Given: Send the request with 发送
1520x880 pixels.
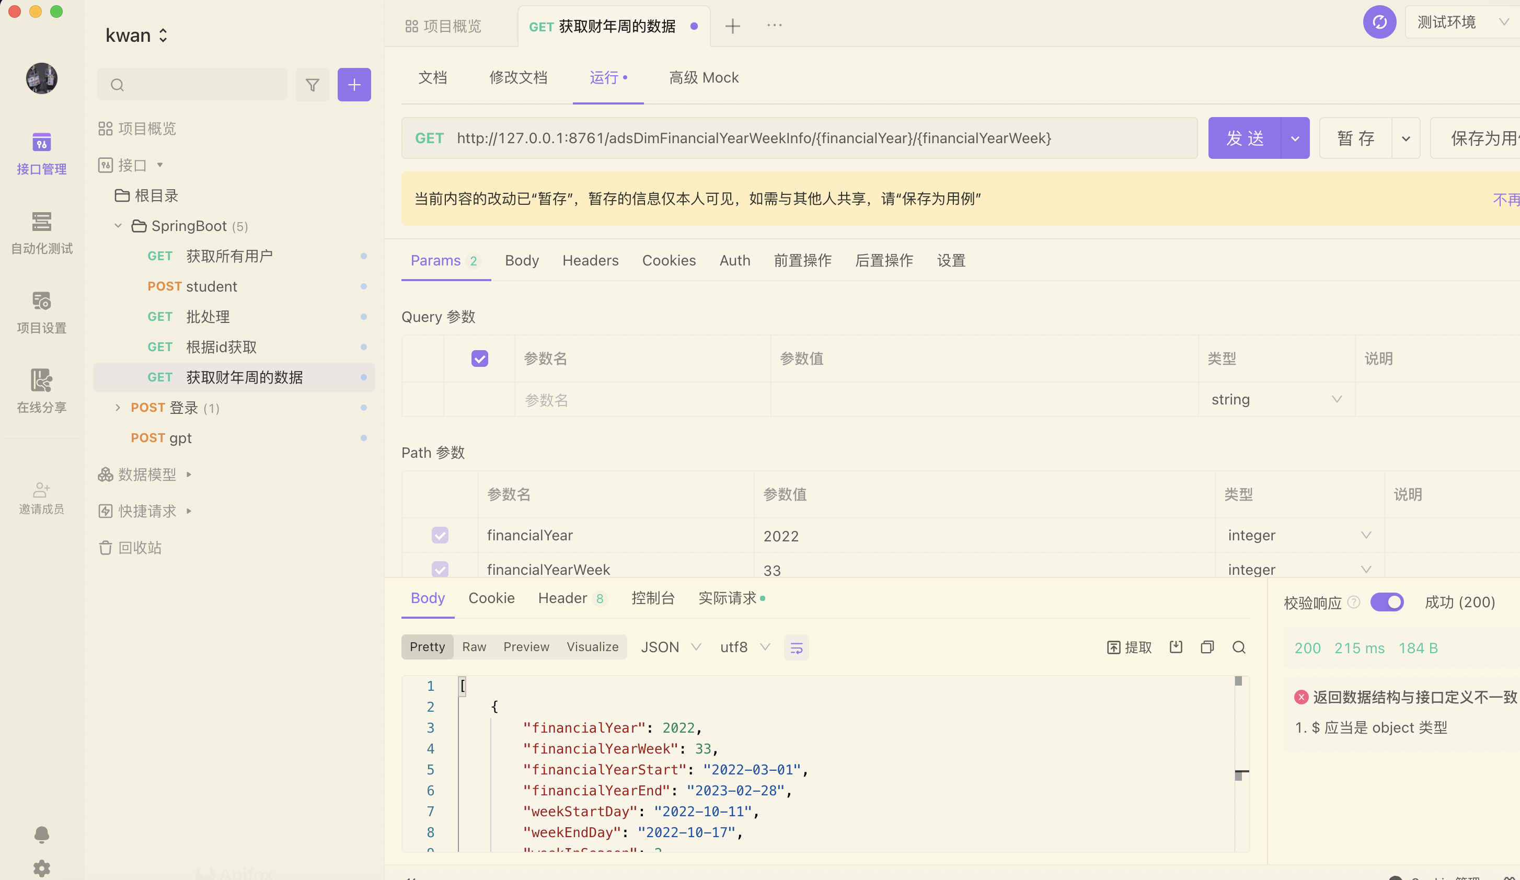Looking at the screenshot, I should (x=1245, y=138).
